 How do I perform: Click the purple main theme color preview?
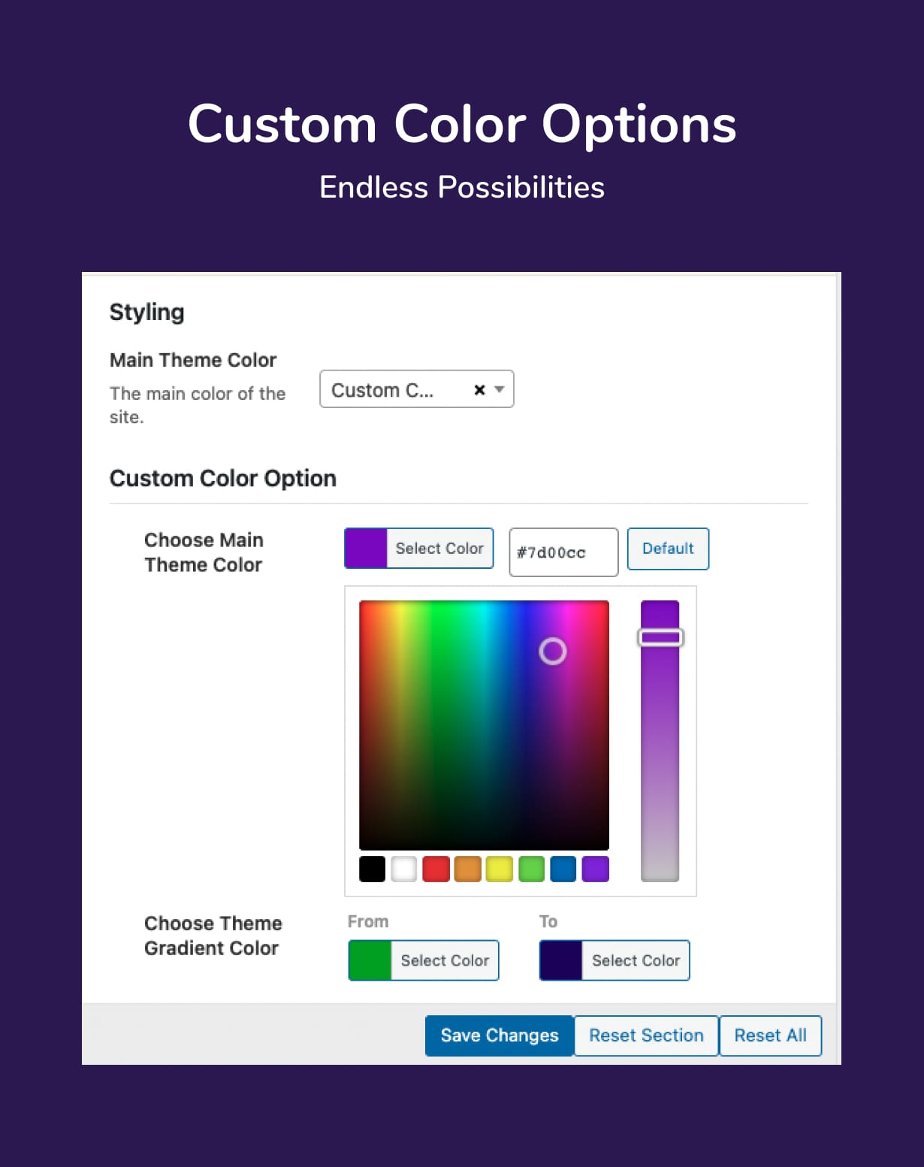point(366,549)
